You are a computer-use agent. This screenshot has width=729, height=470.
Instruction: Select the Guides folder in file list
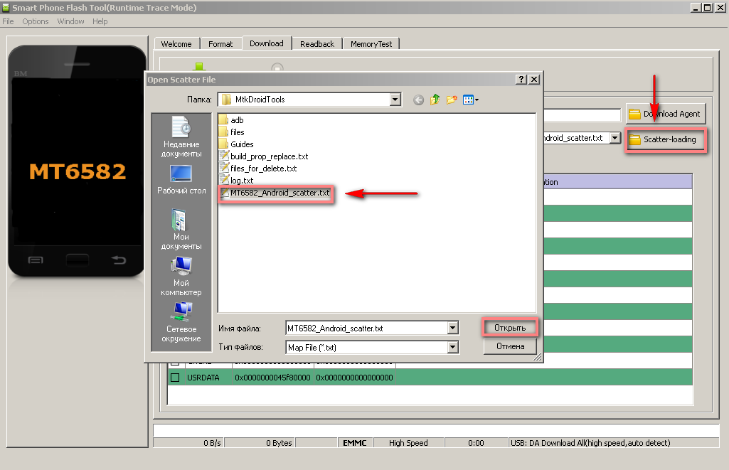(x=241, y=144)
